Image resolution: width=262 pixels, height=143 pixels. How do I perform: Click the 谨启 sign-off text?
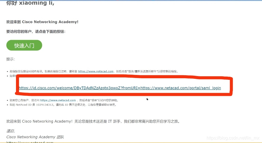pyautogui.click(x=10, y=131)
